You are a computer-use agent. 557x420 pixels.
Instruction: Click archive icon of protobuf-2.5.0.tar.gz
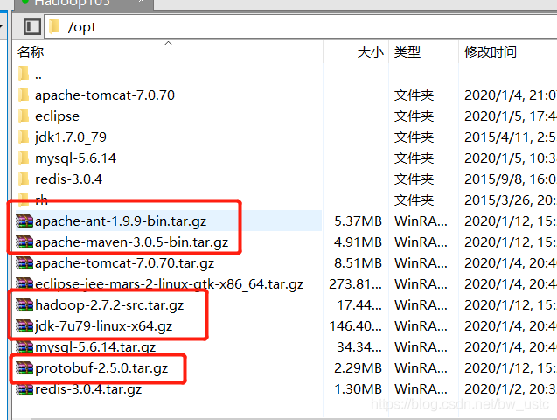(x=24, y=367)
